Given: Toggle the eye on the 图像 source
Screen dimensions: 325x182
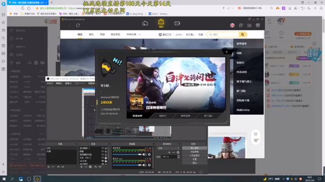Looking at the screenshot, I should click(x=103, y=151).
